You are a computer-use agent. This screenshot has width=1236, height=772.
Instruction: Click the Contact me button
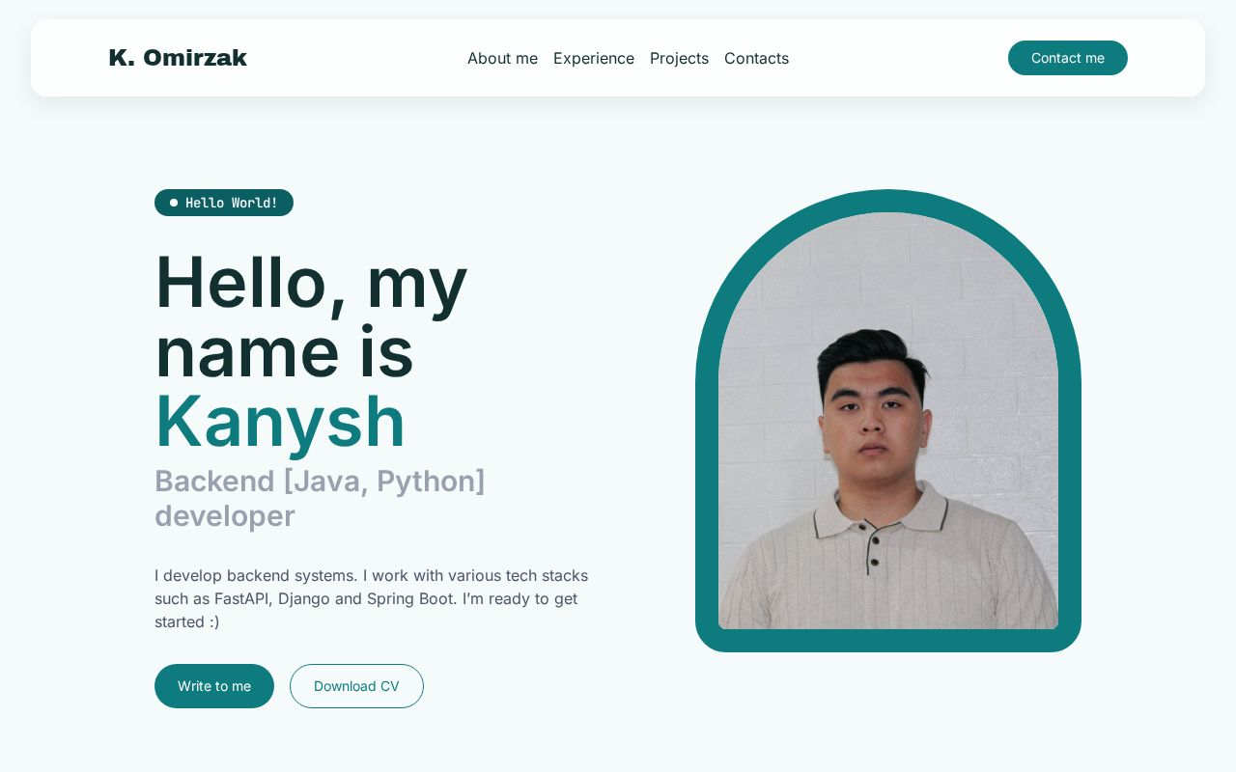tap(1068, 58)
